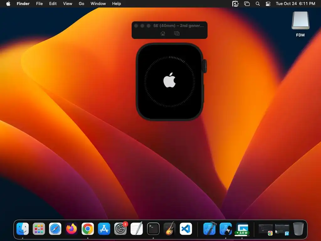Image resolution: width=321 pixels, height=241 pixels.
Task: Open the Go menu
Action: click(x=82, y=3)
